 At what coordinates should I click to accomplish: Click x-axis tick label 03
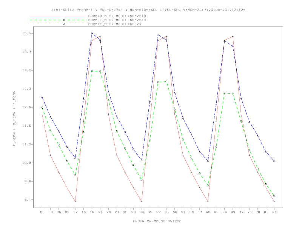point(50,212)
